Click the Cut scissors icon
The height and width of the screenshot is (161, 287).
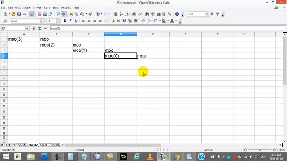[x=71, y=14]
